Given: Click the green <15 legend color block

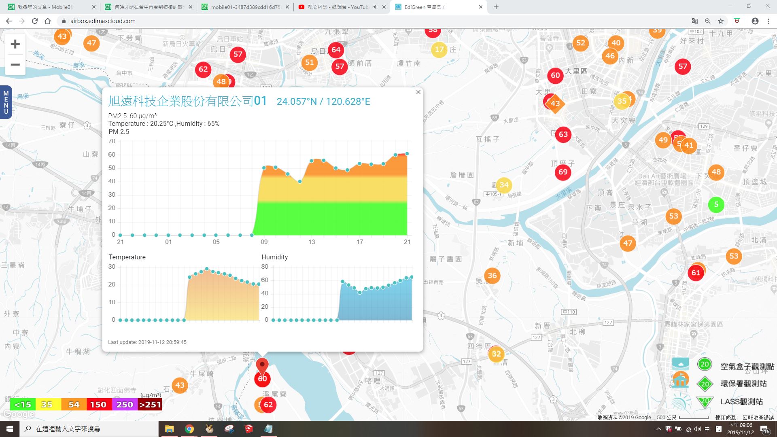Looking at the screenshot, I should tap(23, 405).
